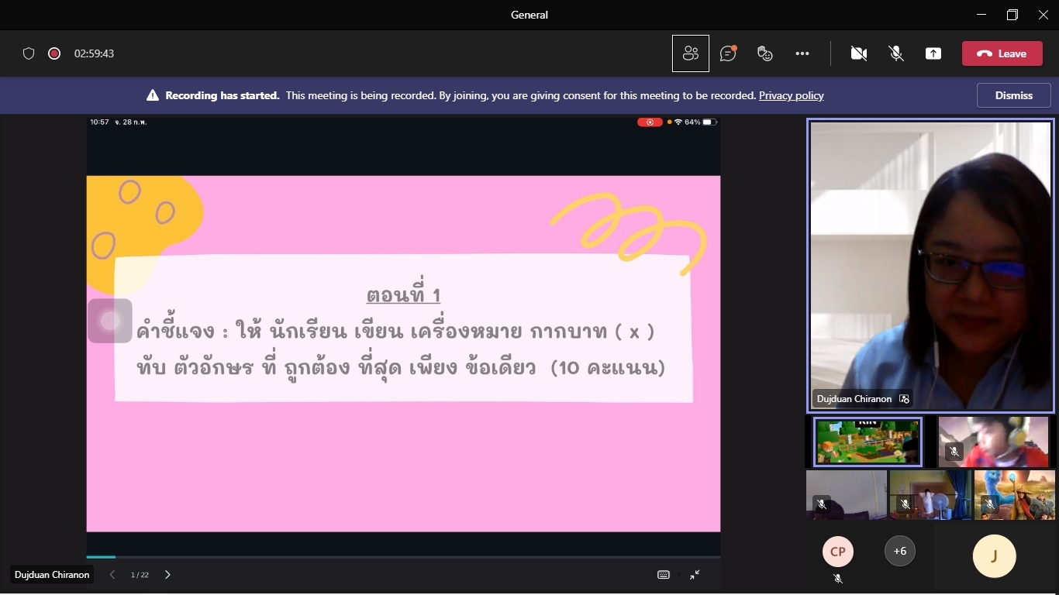Dismiss the recording notification banner
1059x595 pixels.
[x=1014, y=95]
